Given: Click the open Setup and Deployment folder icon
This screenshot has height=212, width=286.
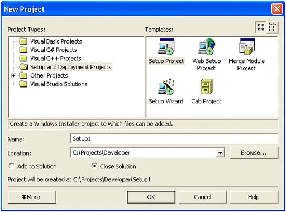Looking at the screenshot, I should point(23,67).
